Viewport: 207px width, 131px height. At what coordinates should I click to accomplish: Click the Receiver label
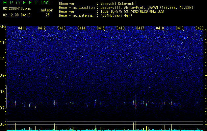click(x=67, y=11)
